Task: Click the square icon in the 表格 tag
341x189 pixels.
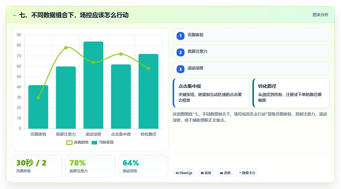Action: tap(202, 173)
